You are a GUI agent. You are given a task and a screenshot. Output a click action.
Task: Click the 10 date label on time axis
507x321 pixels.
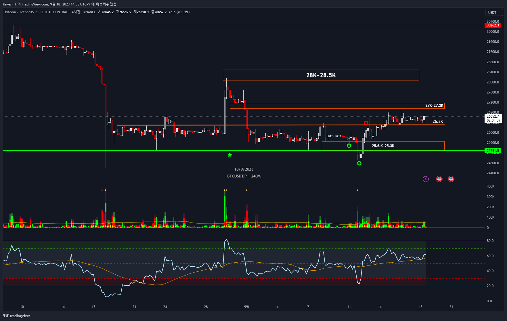tap(22, 307)
